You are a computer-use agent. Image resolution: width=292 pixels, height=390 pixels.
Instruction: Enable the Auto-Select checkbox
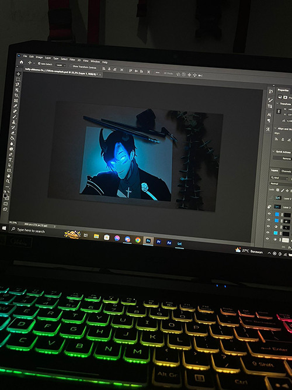click(39, 64)
